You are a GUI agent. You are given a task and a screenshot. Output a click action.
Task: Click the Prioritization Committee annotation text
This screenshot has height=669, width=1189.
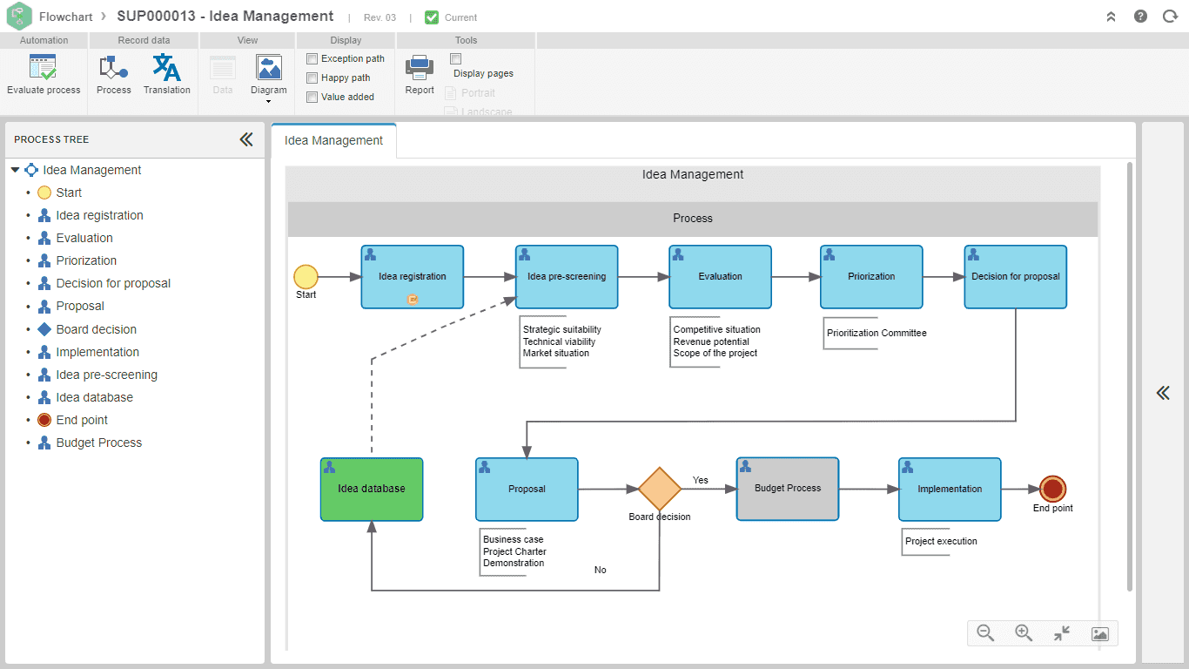click(877, 334)
